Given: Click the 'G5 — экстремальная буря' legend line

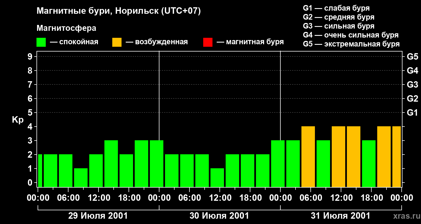Looking at the screenshot, I should pos(351,44).
